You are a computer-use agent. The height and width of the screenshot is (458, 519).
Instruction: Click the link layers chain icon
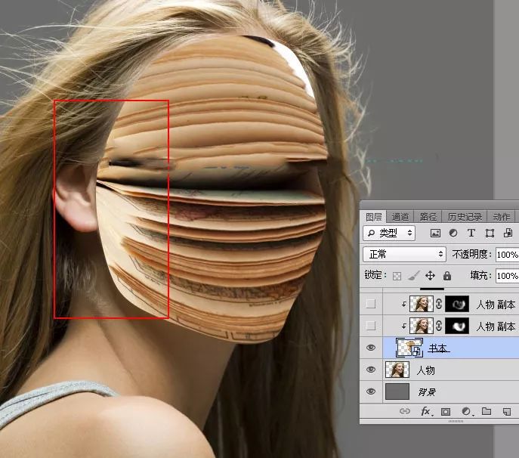coord(404,411)
